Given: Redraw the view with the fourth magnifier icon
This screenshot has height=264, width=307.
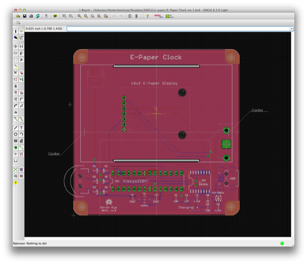Looking at the screenshot, I should point(99,16).
